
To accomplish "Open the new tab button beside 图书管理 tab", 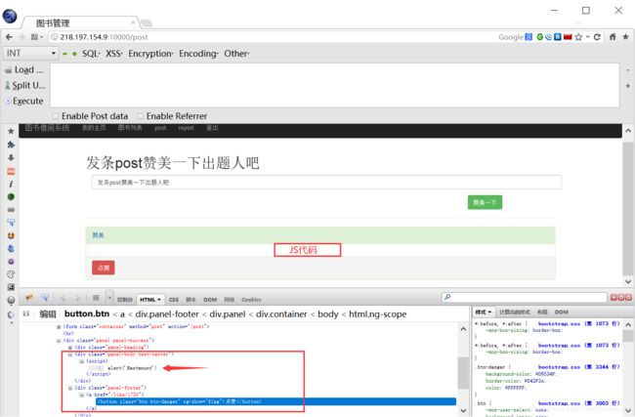I will coord(147,23).
